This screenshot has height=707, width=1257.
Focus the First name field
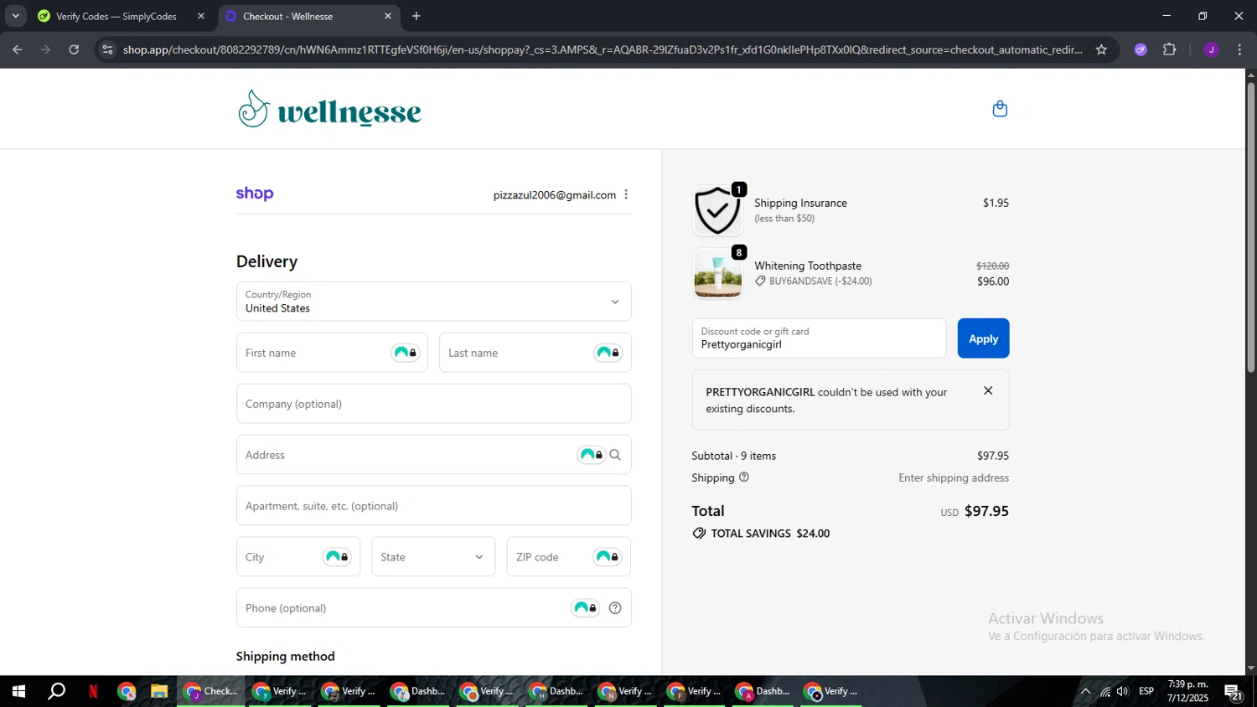click(332, 353)
